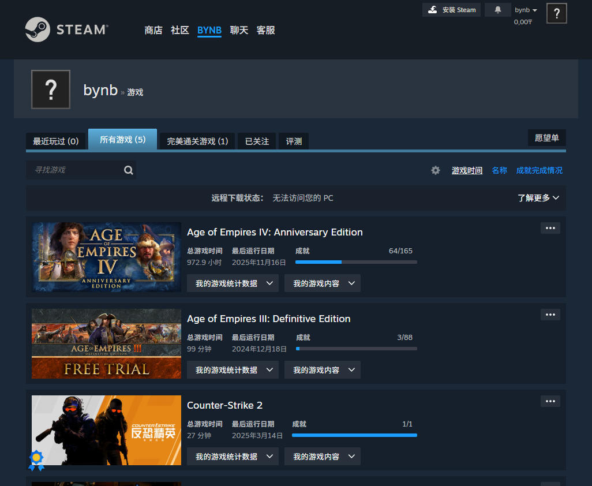
Task: Open three-dot menu for Counter-Strike 2
Action: click(x=550, y=401)
